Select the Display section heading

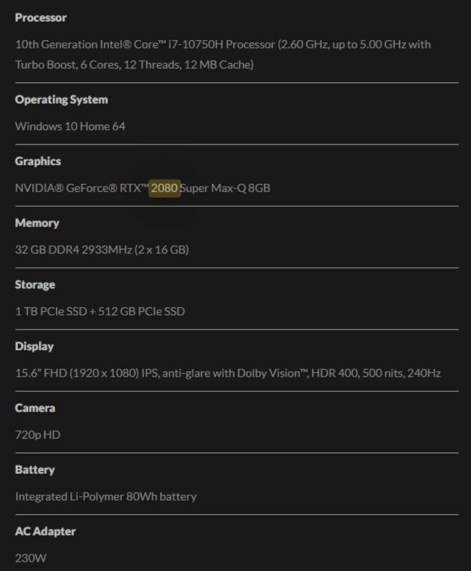pyautogui.click(x=34, y=346)
